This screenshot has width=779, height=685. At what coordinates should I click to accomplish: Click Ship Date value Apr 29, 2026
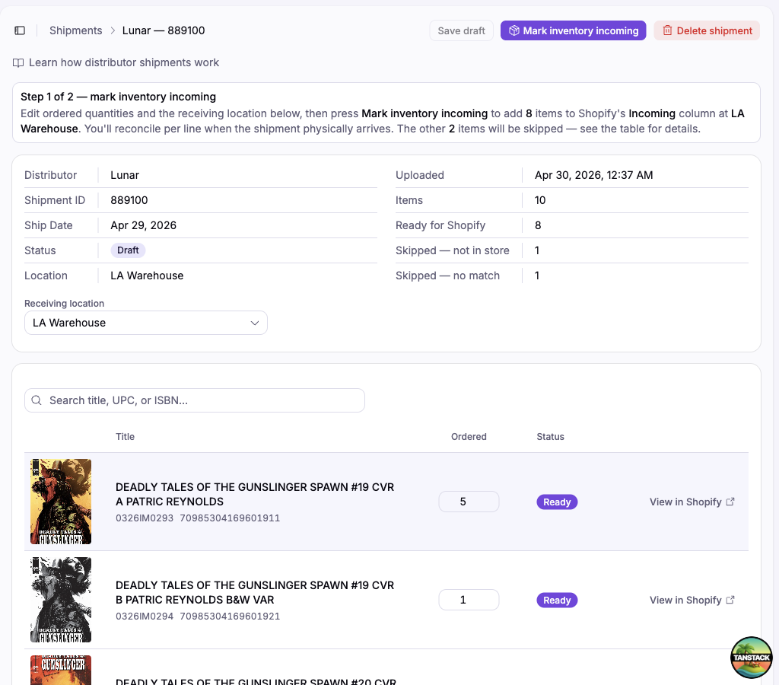point(144,226)
